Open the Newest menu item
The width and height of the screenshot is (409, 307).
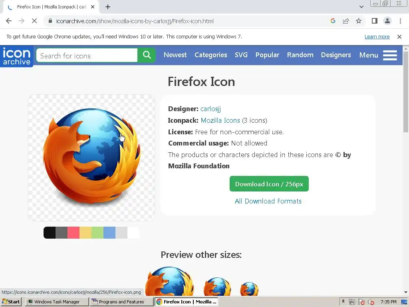point(175,55)
